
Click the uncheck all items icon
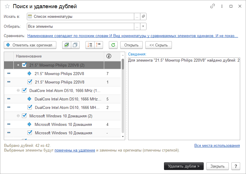coord(75,45)
